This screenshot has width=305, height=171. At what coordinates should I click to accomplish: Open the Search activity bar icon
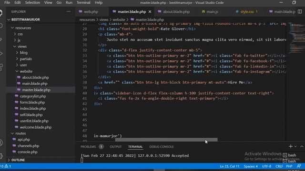coord(1,26)
